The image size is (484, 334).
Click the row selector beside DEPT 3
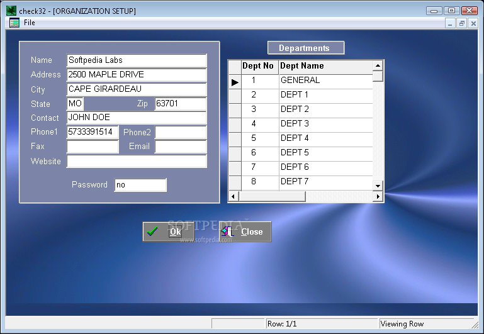[235, 125]
